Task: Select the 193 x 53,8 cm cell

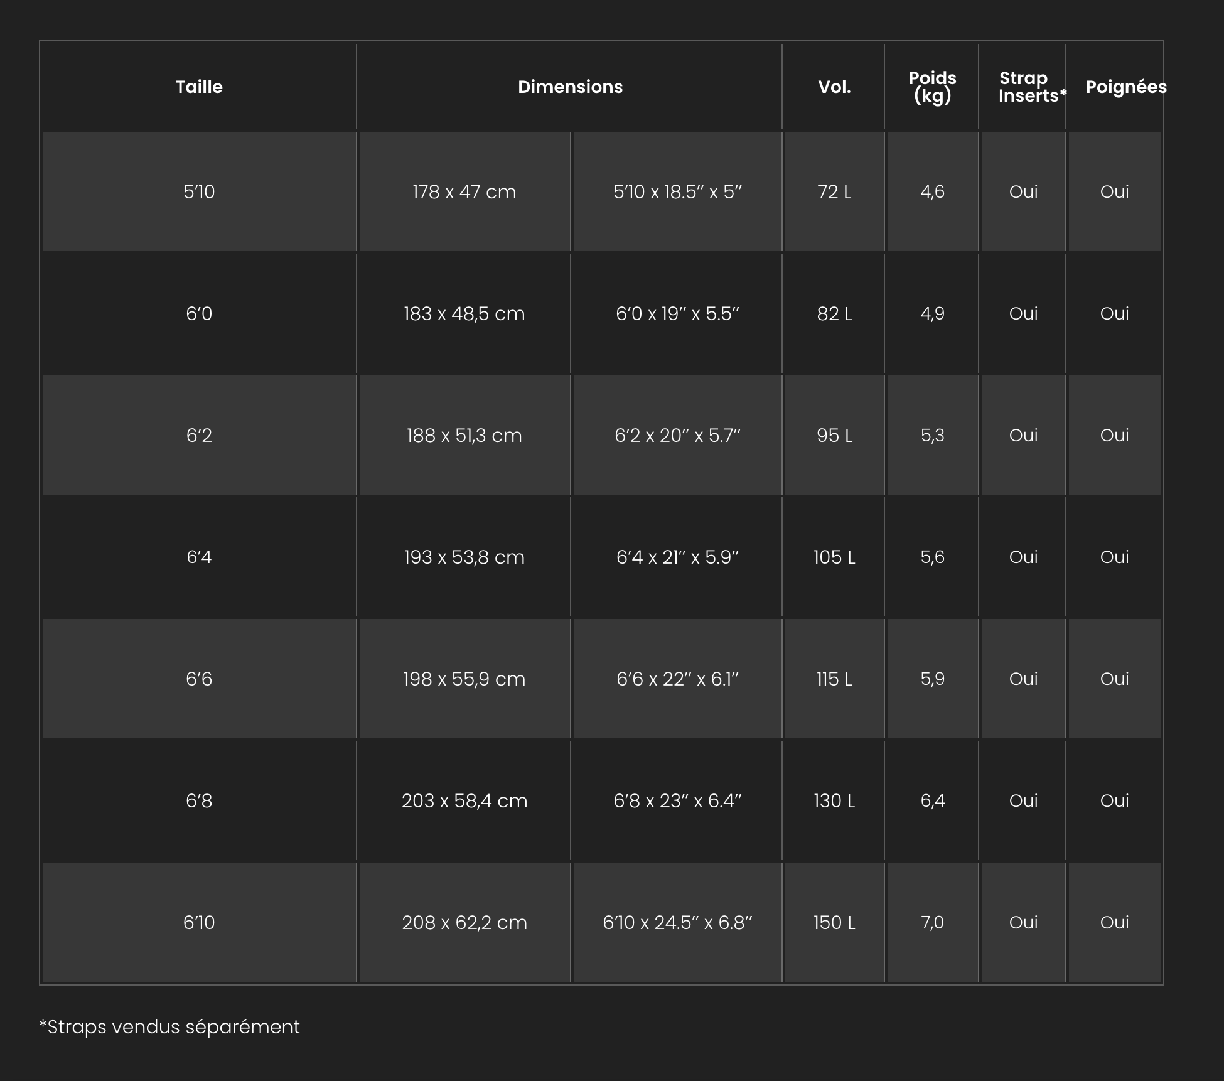Action: click(464, 557)
